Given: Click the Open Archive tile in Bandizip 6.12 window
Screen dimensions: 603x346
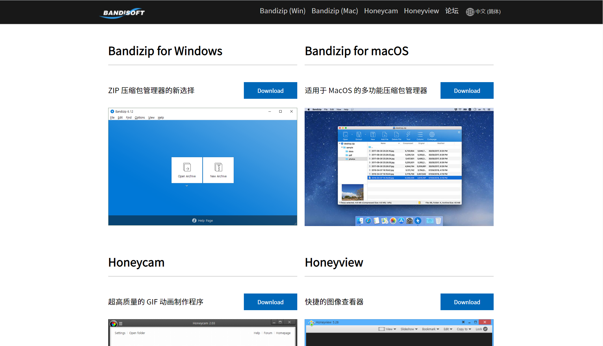Looking at the screenshot, I should pos(187,170).
